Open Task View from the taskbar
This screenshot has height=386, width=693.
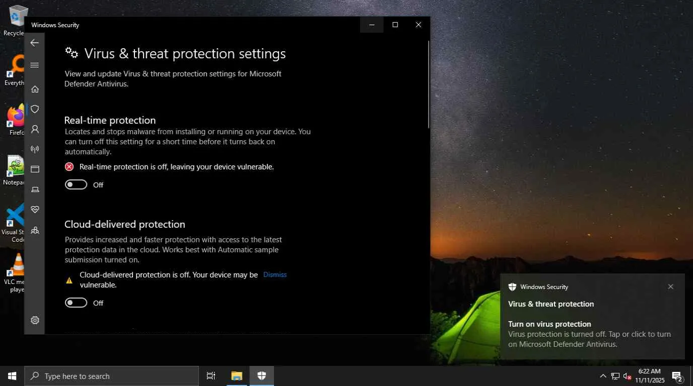[x=211, y=376]
